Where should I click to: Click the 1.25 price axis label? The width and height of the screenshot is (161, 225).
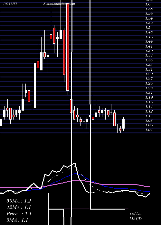coord(149,83)
